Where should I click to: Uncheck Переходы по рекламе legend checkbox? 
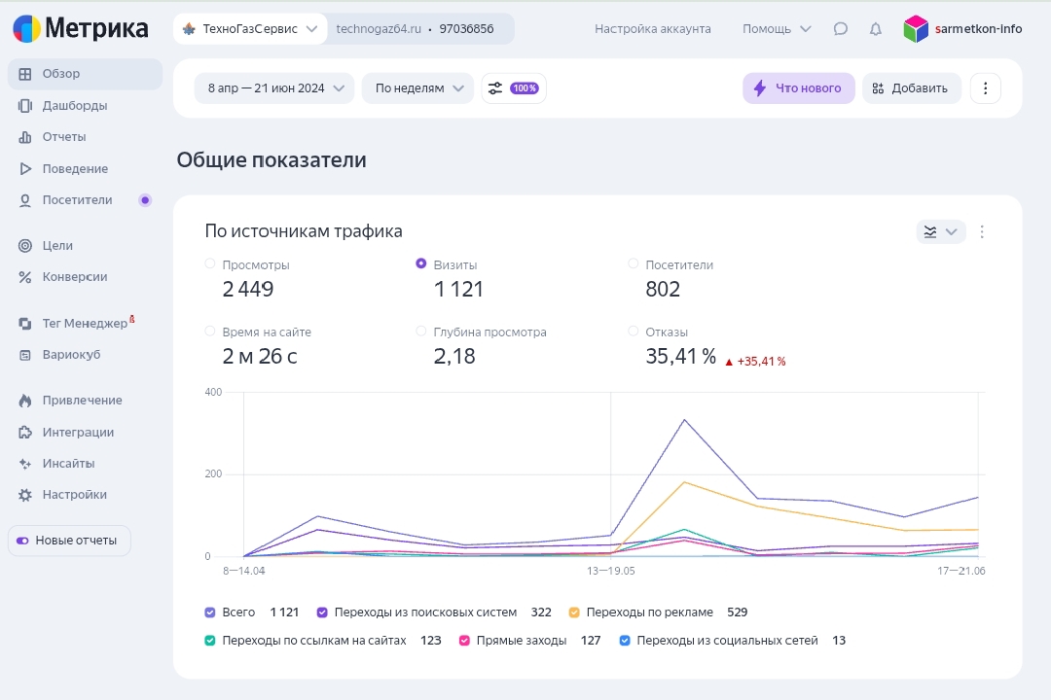pyautogui.click(x=574, y=612)
